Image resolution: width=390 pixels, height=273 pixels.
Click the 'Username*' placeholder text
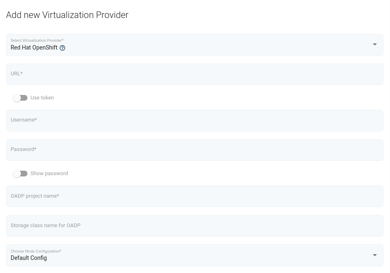24,120
